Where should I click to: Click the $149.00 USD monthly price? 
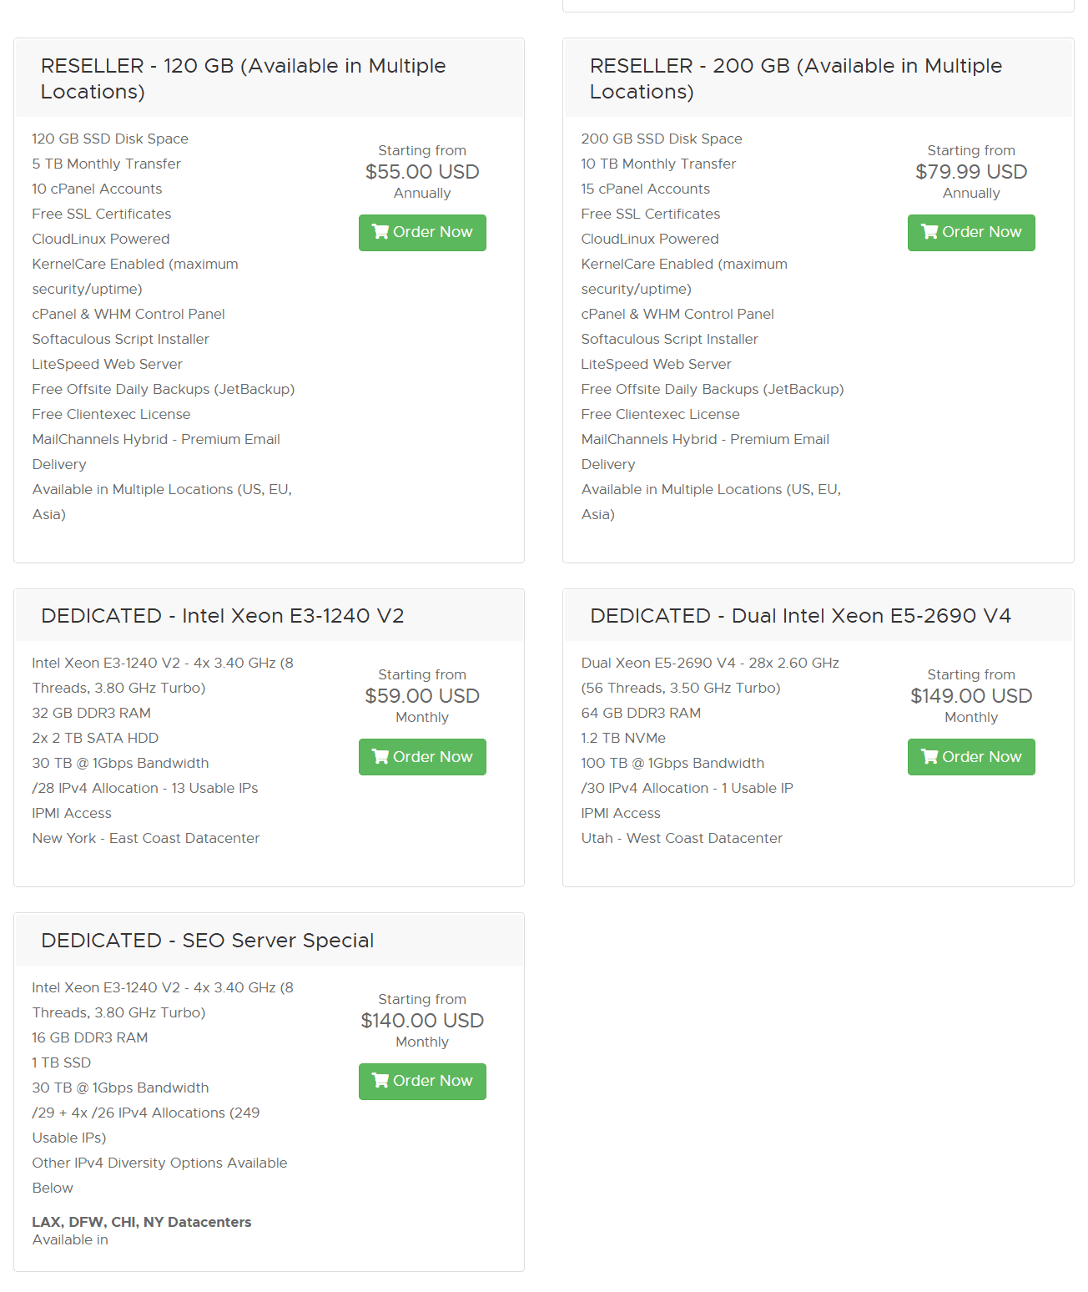point(971,696)
